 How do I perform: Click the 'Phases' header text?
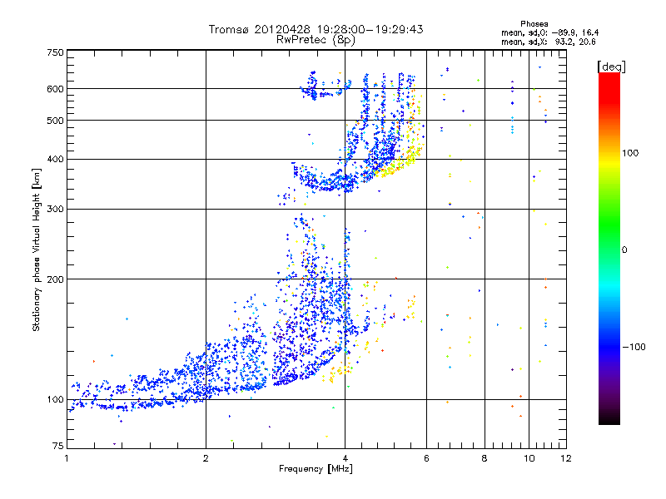coord(534,24)
